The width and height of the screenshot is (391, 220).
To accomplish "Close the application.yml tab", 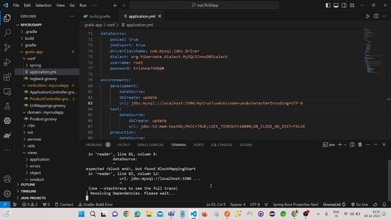I will click(159, 16).
